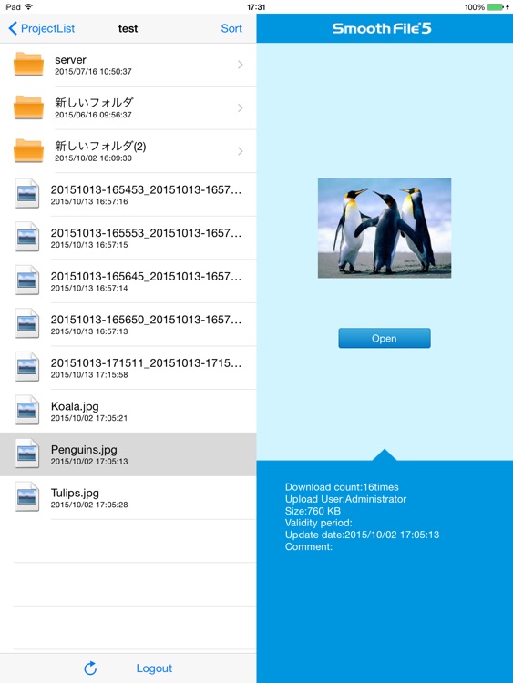The width and height of the screenshot is (513, 683).
Task: Go back to ProjectList
Action: click(42, 29)
